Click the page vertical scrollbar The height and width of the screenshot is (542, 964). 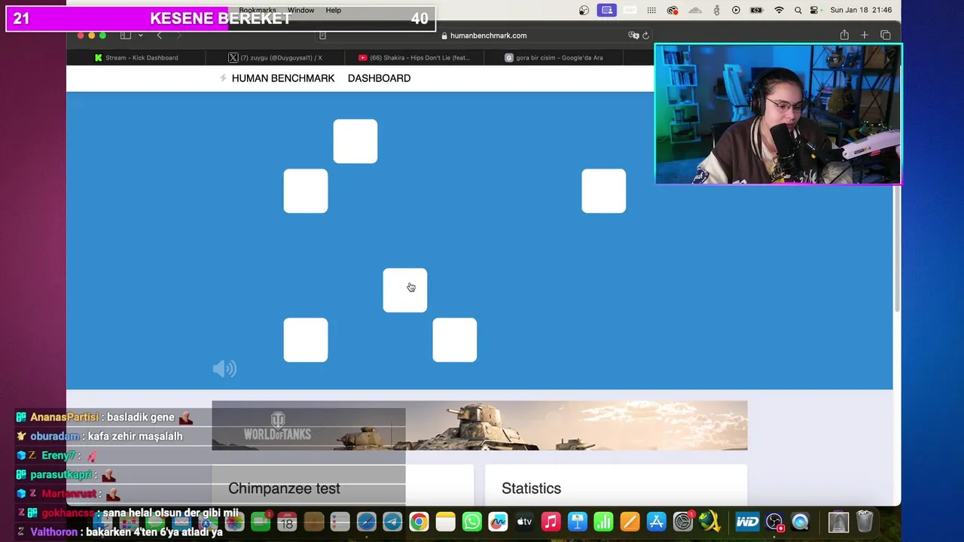point(896,248)
